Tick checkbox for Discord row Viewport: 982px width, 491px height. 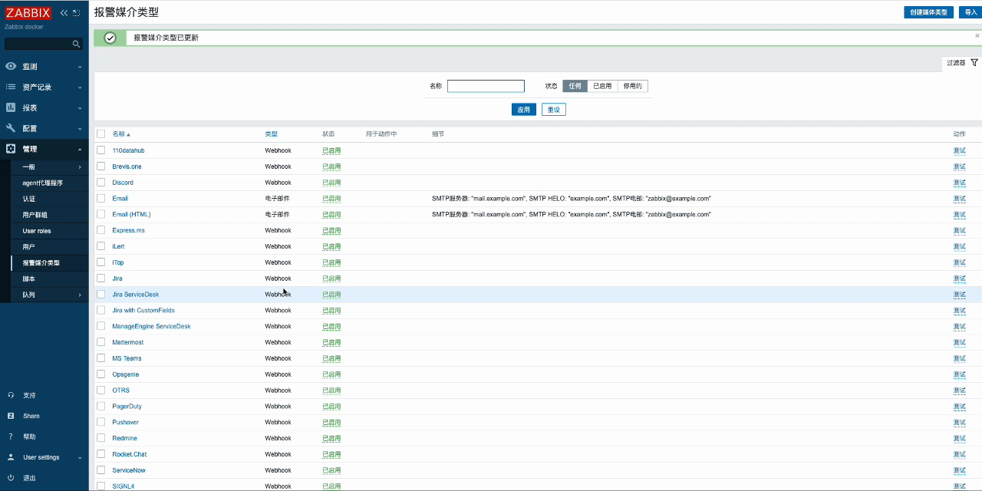pos(101,182)
